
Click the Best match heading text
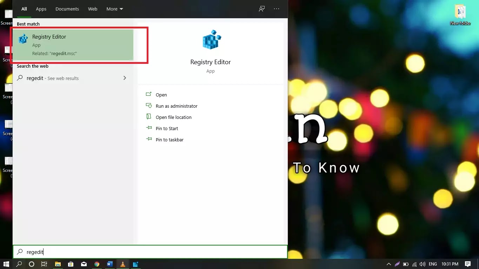(28, 24)
